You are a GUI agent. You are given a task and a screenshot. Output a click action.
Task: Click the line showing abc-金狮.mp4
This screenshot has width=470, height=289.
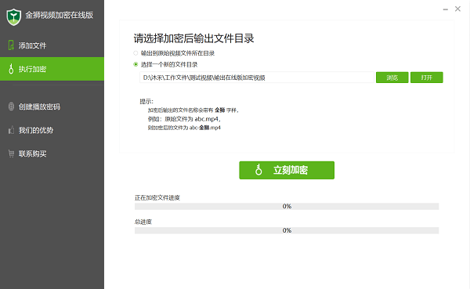184,128
